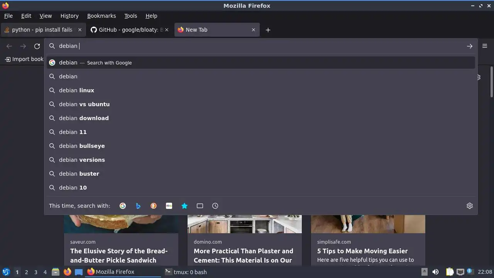Viewport: 494px width, 278px height.
Task: Open '5 Tips to Make Moving Easier' article
Action: click(362, 251)
